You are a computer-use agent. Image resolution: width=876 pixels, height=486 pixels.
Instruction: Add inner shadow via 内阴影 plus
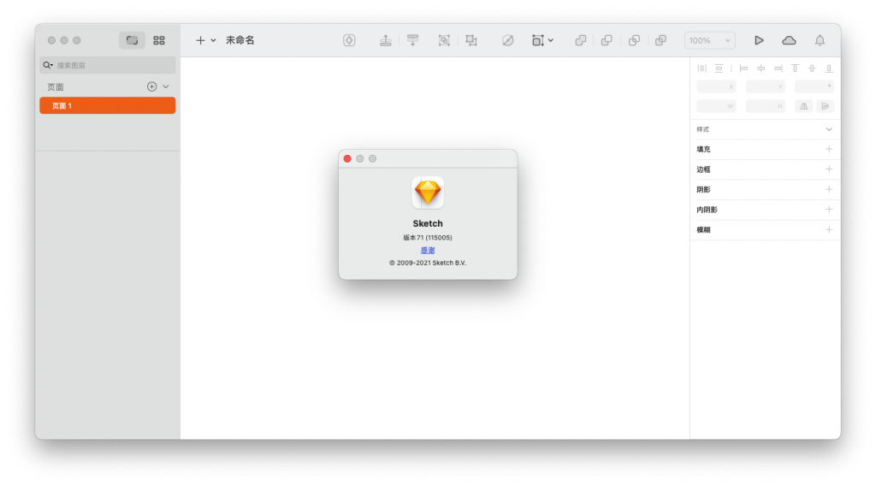(x=829, y=210)
